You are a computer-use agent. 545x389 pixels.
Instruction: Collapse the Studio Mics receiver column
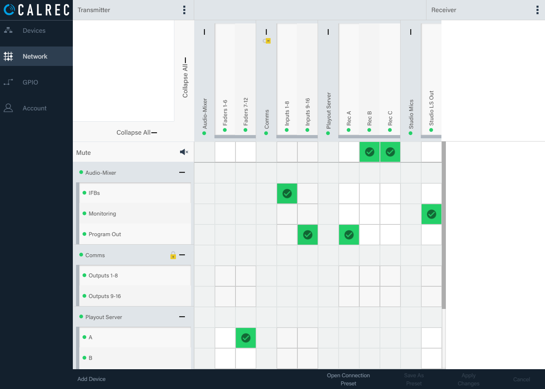[411, 32]
